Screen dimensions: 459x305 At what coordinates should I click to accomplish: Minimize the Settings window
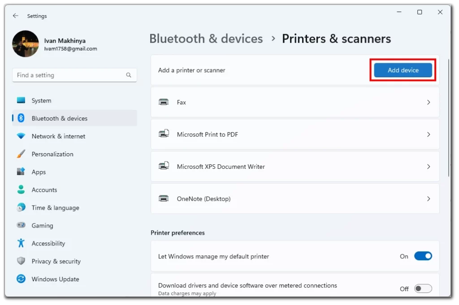coord(399,12)
